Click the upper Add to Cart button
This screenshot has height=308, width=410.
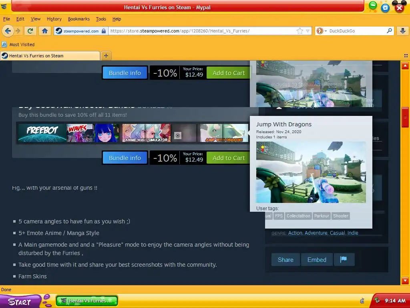pos(228,73)
